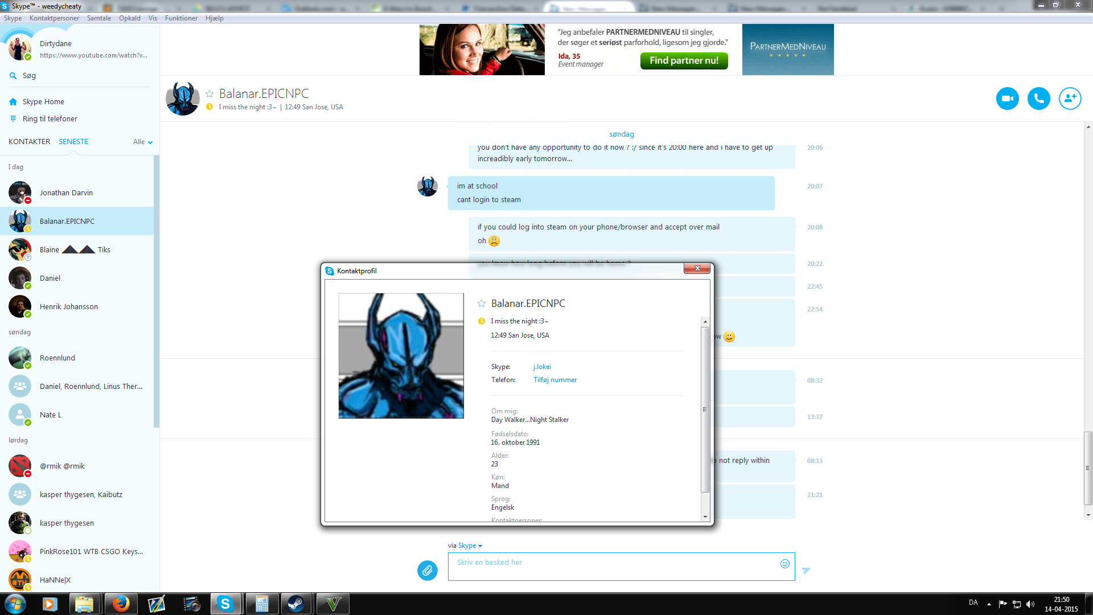Start a voice call using the phone icon
Image resolution: width=1093 pixels, height=615 pixels.
point(1038,99)
